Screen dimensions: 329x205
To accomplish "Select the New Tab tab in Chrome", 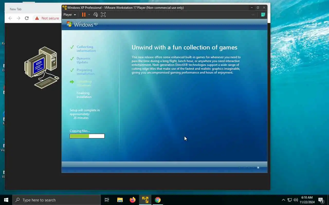I will coord(16,9).
